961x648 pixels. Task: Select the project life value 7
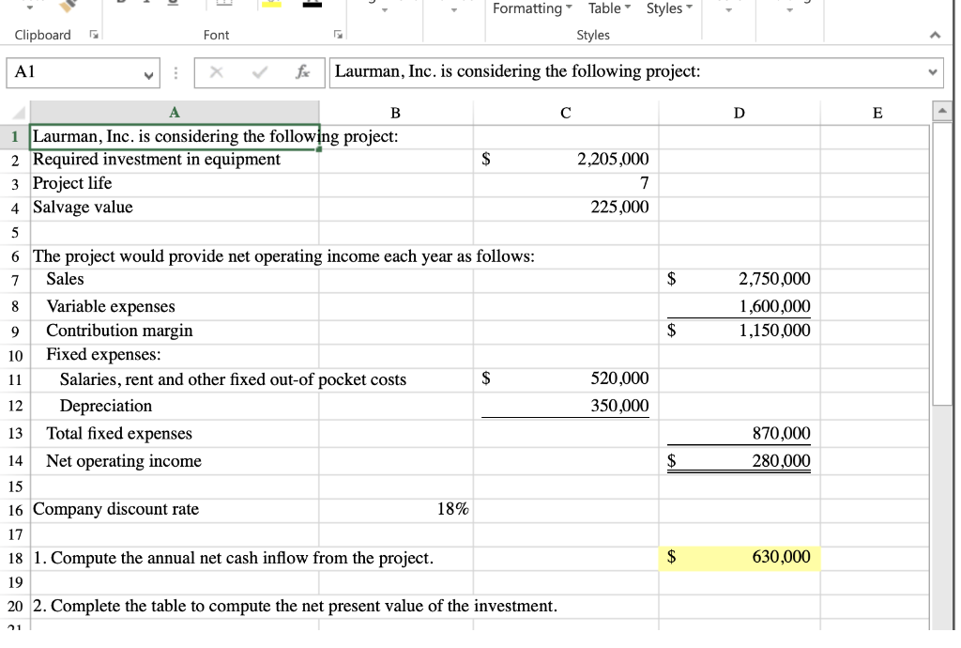565,184
